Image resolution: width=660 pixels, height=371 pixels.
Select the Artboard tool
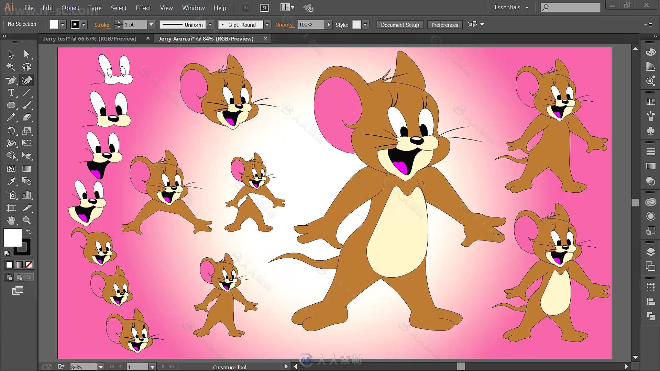coord(11,208)
